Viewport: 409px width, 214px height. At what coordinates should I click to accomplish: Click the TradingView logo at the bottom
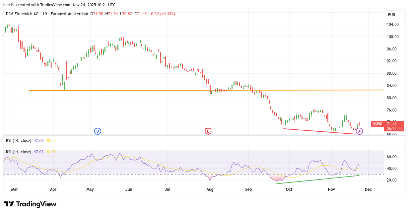point(30,204)
